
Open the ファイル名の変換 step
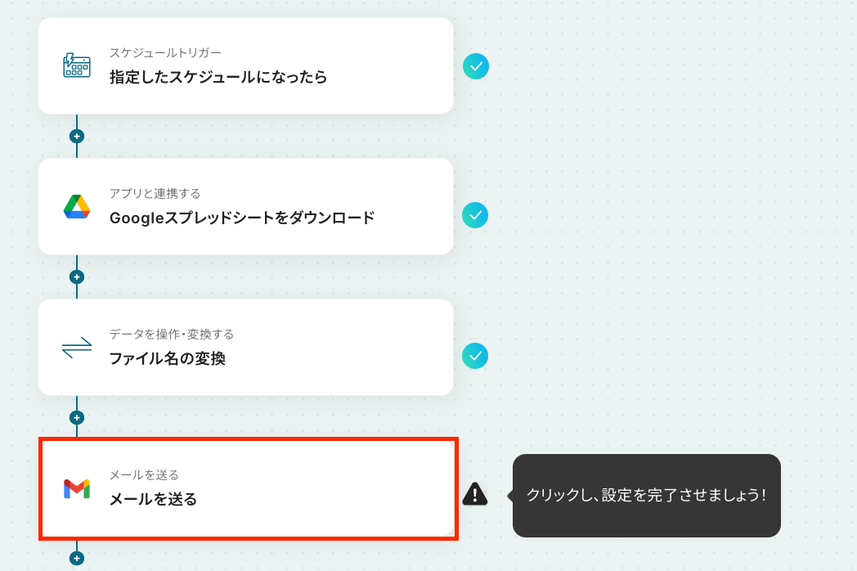pos(246,348)
